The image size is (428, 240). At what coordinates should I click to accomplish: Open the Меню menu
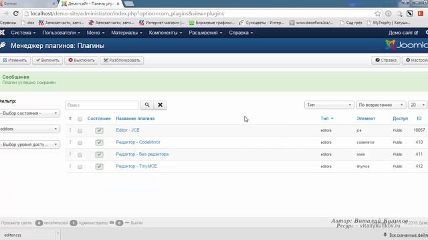pos(96,33)
